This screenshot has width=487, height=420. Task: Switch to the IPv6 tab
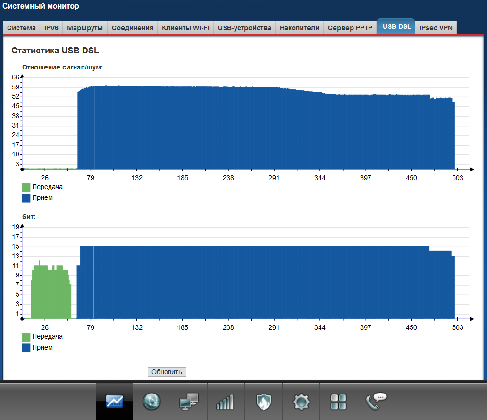(x=51, y=28)
